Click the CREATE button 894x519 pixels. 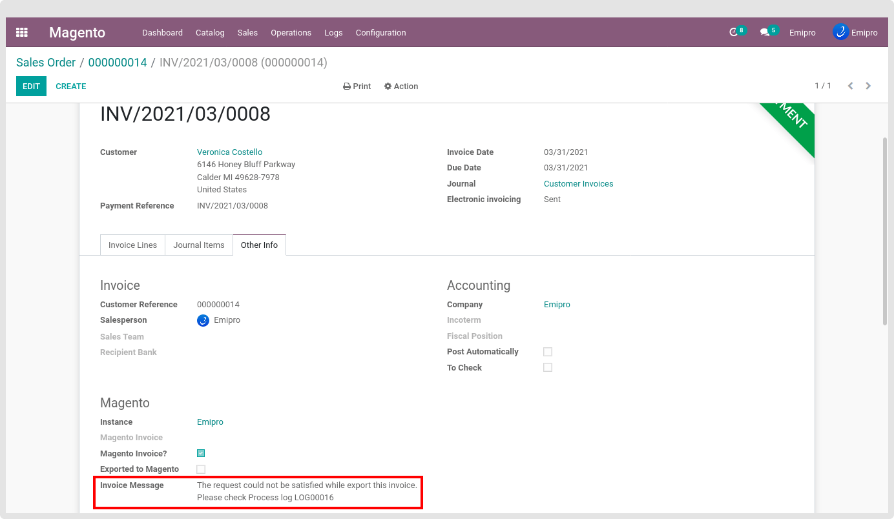coord(71,86)
